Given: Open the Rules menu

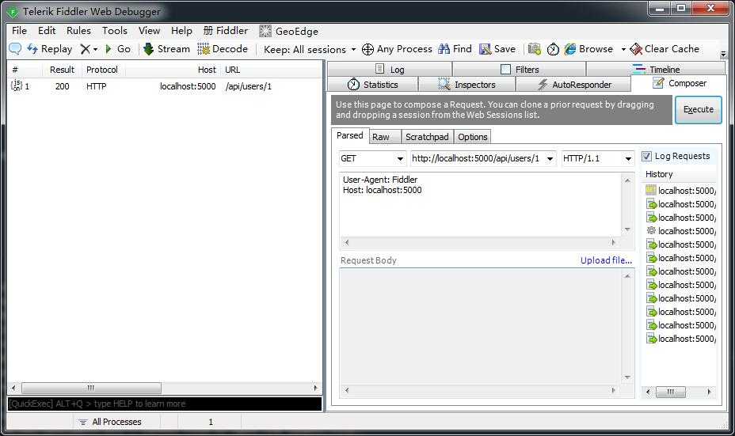Looking at the screenshot, I should click(x=78, y=31).
